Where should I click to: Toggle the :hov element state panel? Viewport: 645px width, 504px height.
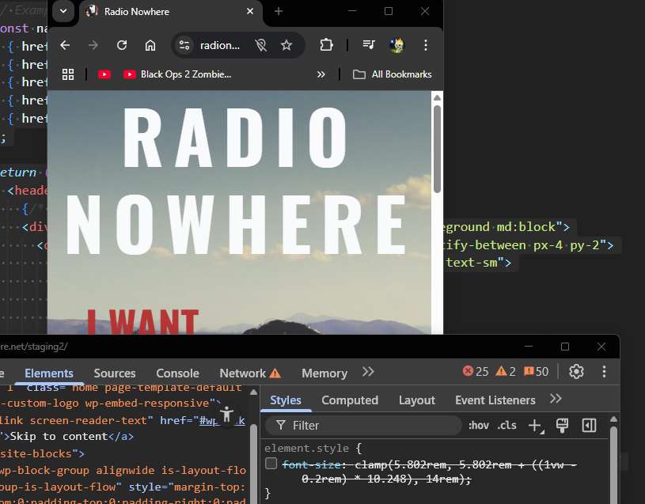(478, 425)
